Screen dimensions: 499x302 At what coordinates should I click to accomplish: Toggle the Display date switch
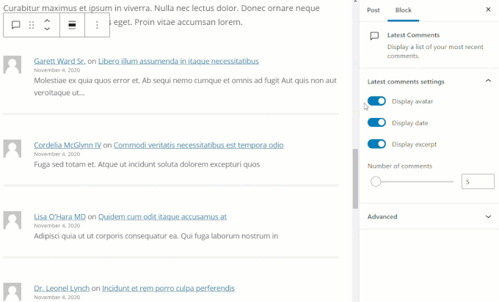pos(376,122)
